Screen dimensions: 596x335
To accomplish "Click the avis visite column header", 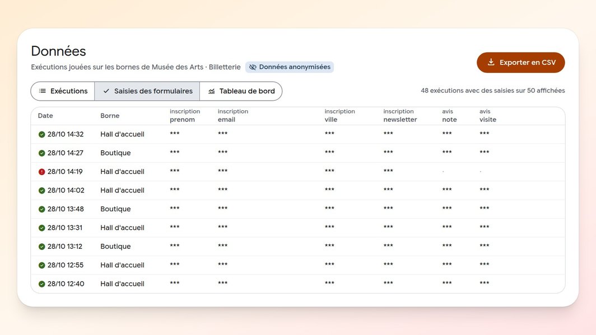I will pos(488,115).
